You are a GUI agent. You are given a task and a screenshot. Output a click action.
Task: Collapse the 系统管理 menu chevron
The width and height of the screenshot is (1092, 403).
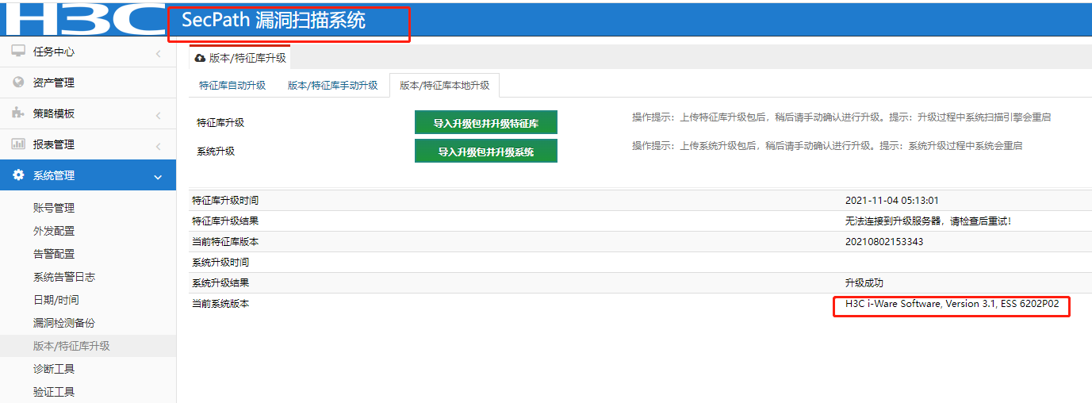coord(158,177)
